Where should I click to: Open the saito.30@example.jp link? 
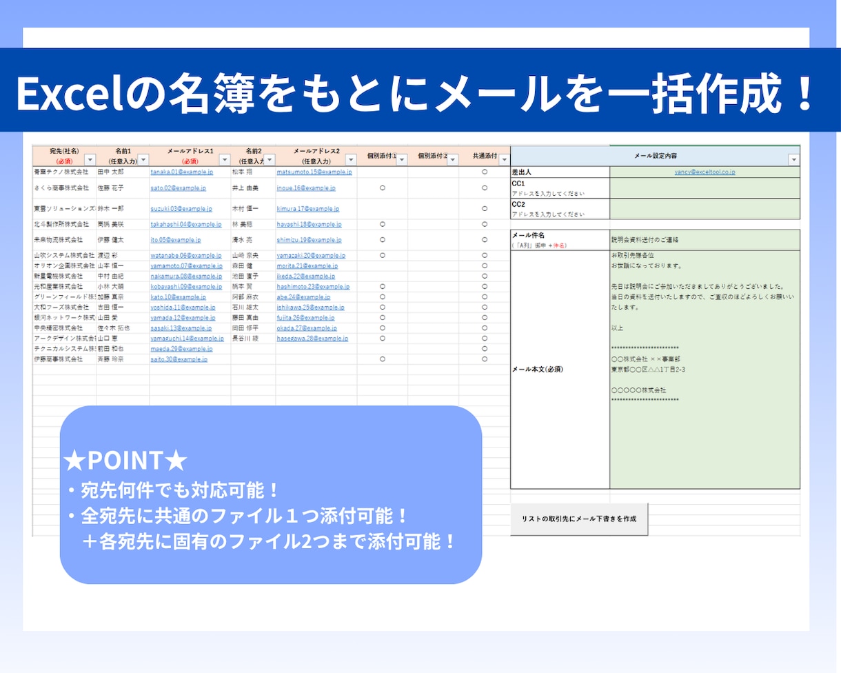[179, 359]
